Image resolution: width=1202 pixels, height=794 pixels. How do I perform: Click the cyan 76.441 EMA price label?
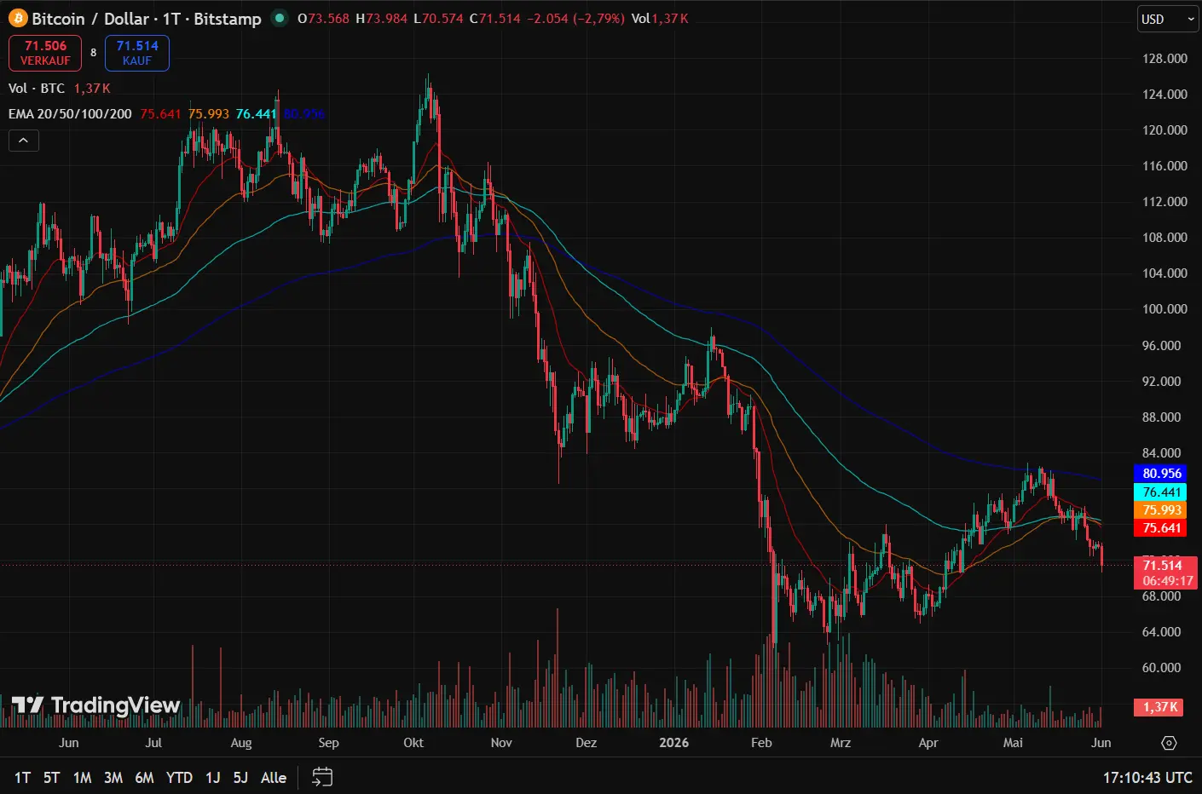(x=1160, y=492)
